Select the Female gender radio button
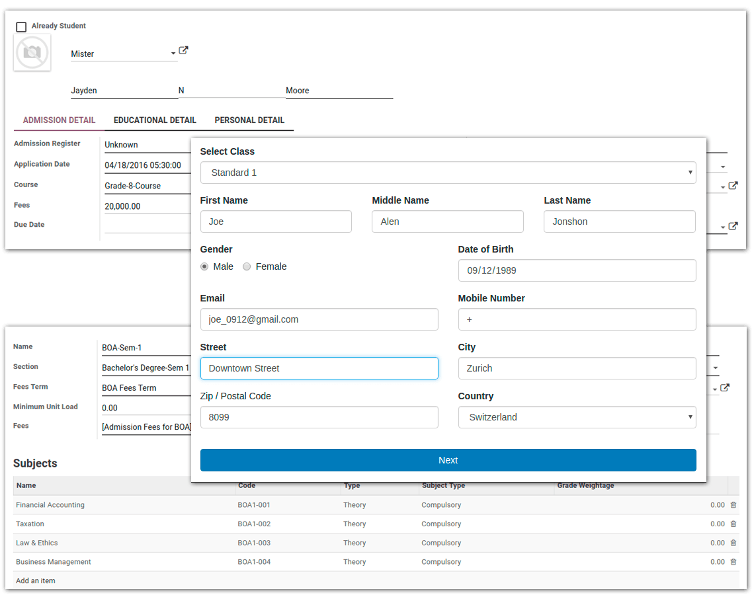 coord(247,266)
